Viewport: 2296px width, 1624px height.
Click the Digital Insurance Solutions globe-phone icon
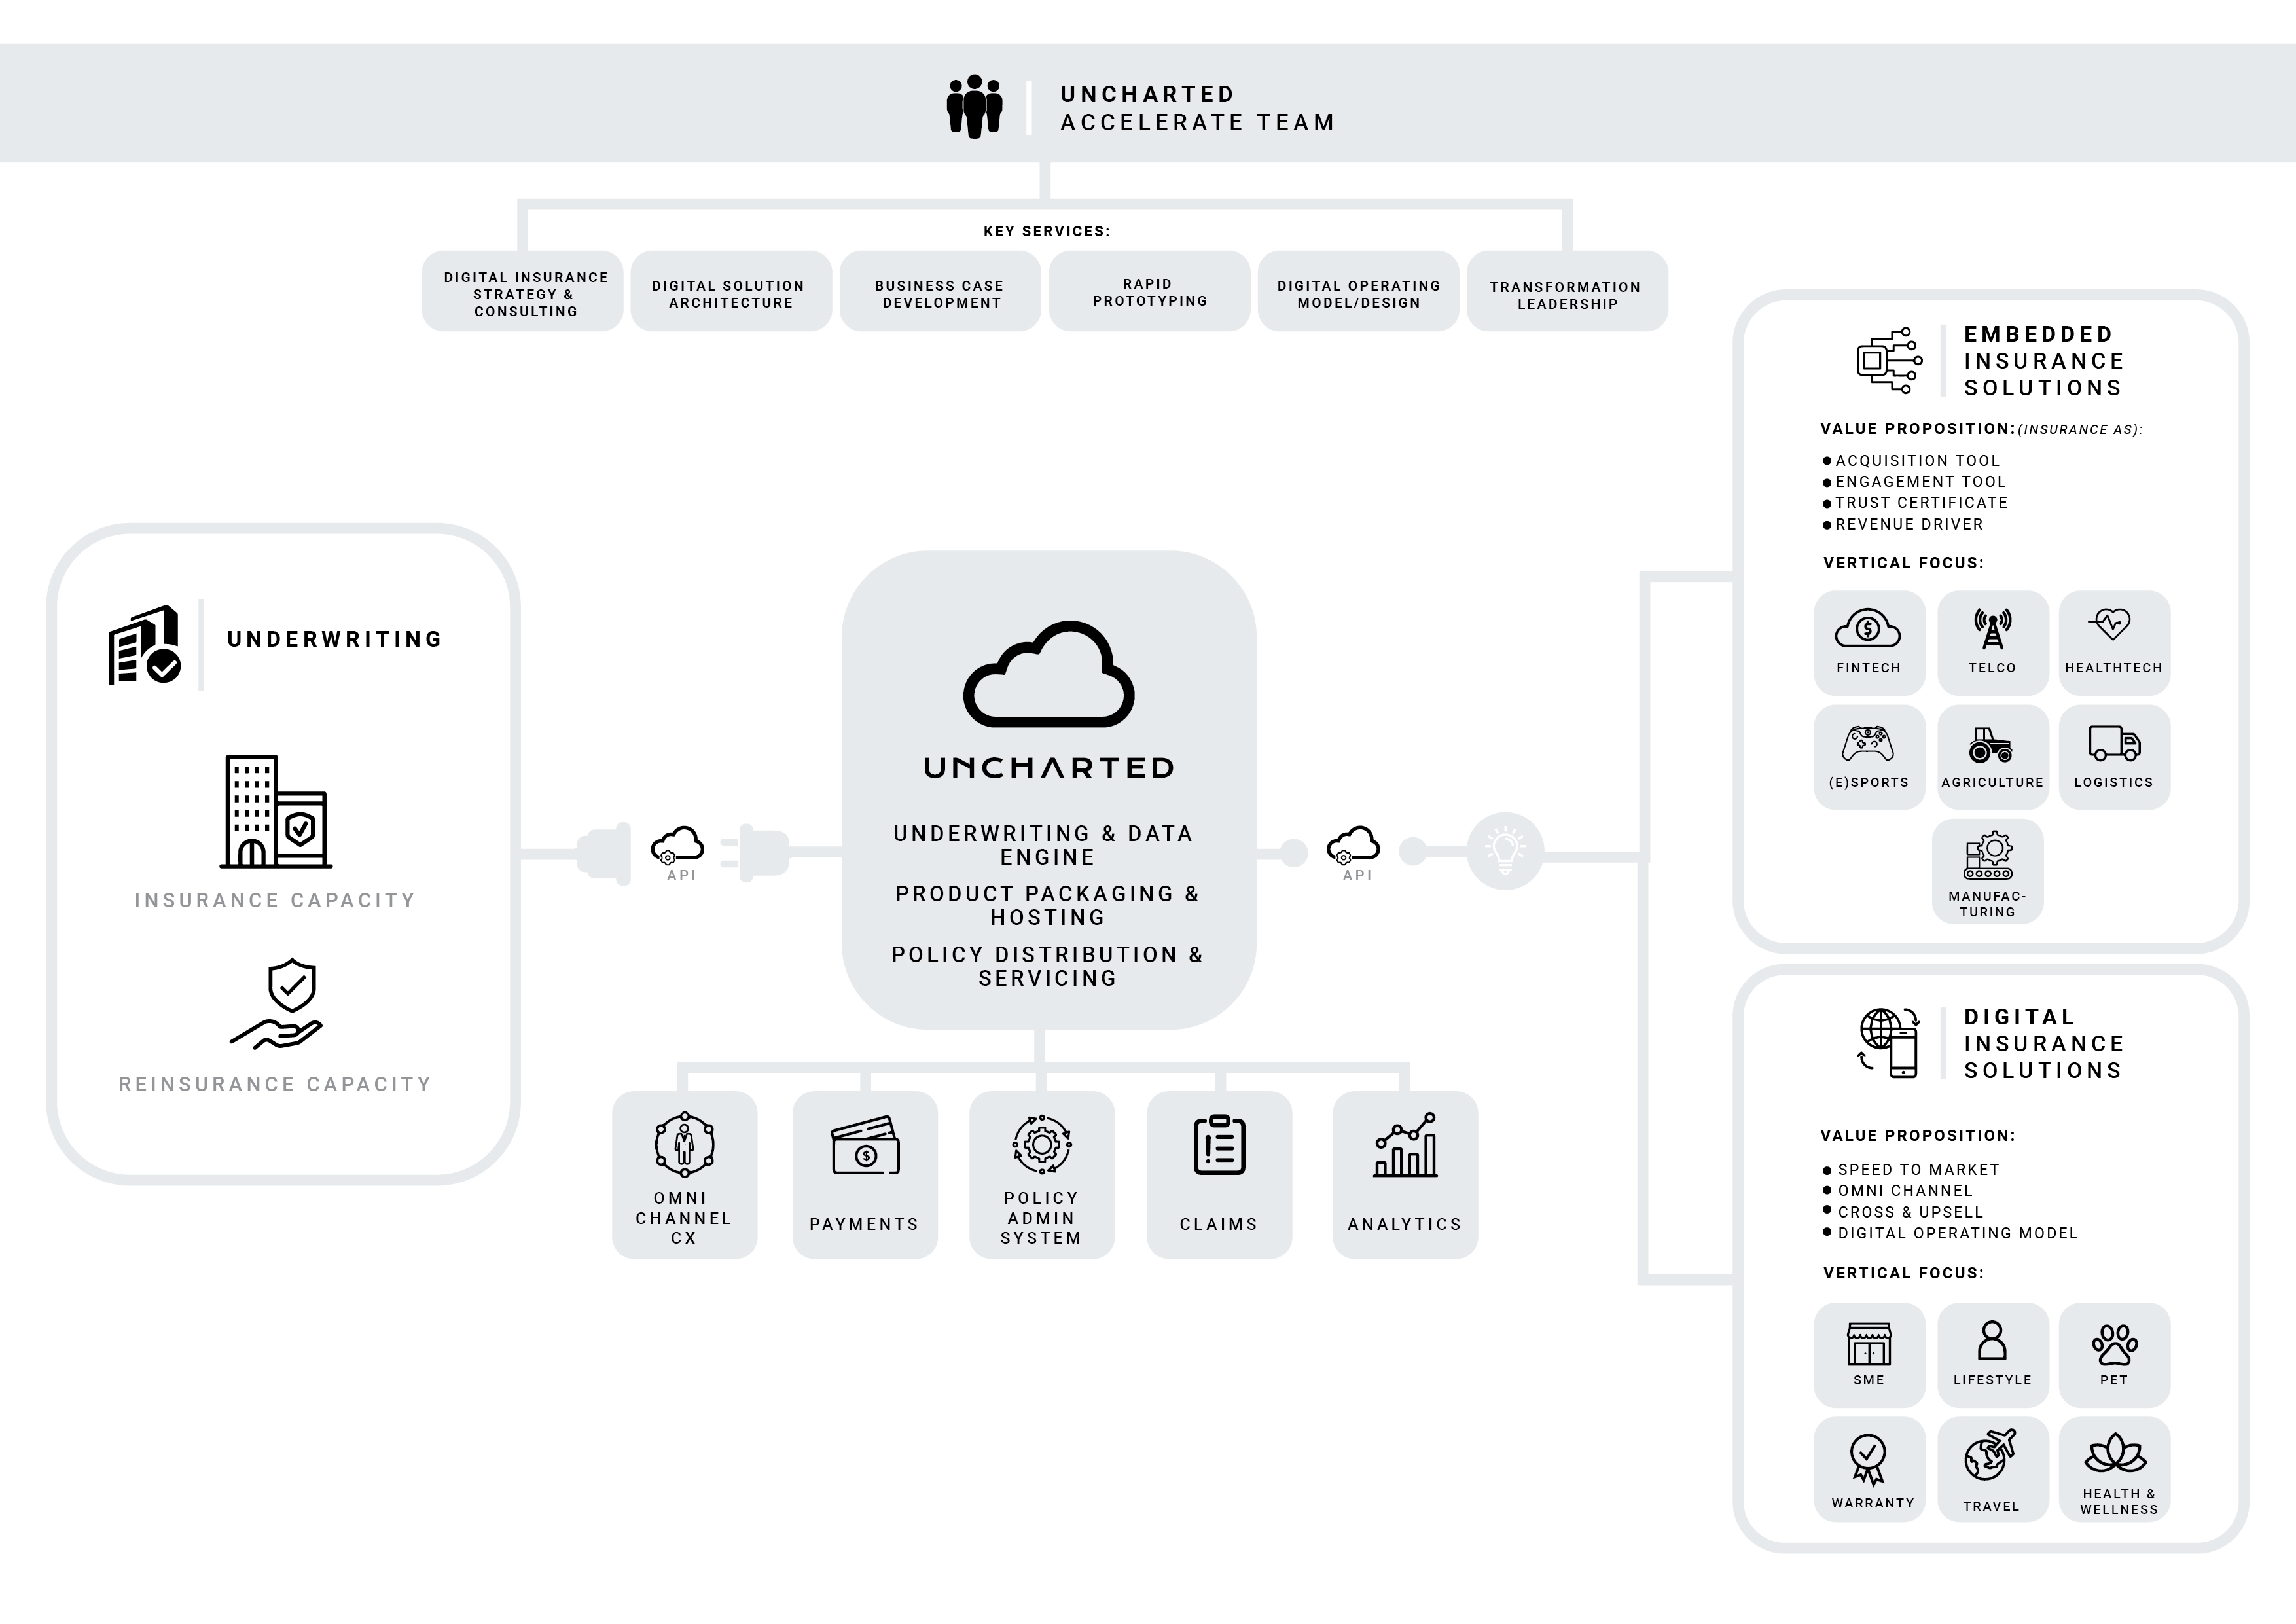pyautogui.click(x=1888, y=1043)
